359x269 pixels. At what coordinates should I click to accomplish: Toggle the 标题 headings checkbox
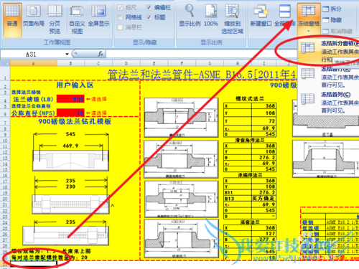149,17
